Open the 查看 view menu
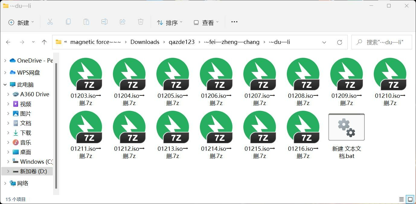This screenshot has width=416, height=204. pos(206,23)
